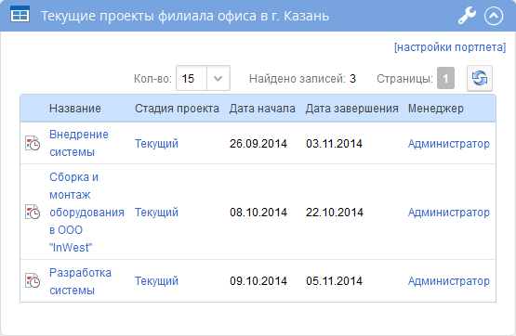Click Текущий stage in the Внедрение системы row
Screen dimensions: 516x336
pyautogui.click(x=156, y=144)
